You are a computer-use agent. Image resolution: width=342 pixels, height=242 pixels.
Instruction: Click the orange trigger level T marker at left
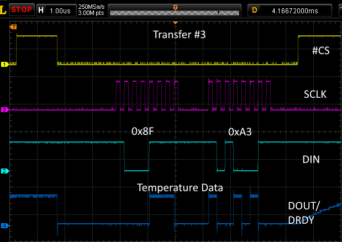(x=13, y=27)
